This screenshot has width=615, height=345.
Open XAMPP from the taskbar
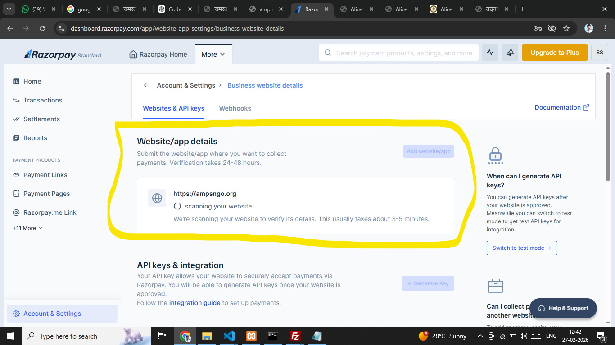coord(251,336)
